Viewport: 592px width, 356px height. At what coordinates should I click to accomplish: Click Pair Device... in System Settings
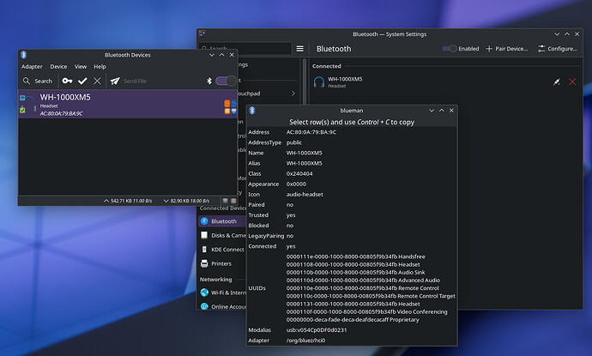click(x=507, y=49)
